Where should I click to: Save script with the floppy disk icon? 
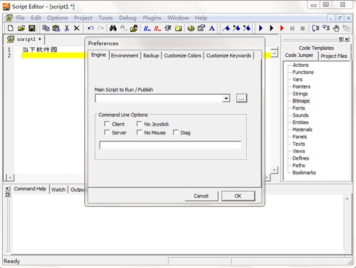32,28
